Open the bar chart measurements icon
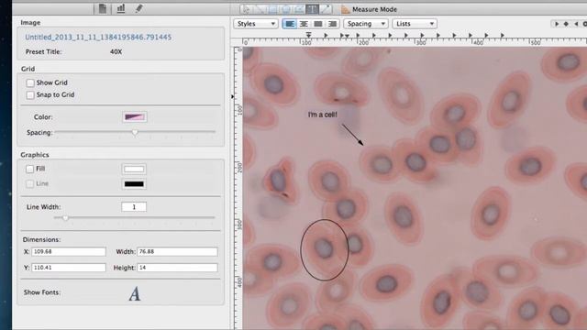The height and width of the screenshot is (330, 587). click(120, 8)
